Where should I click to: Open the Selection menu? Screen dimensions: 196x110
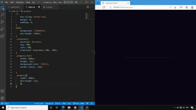coord(20,2)
